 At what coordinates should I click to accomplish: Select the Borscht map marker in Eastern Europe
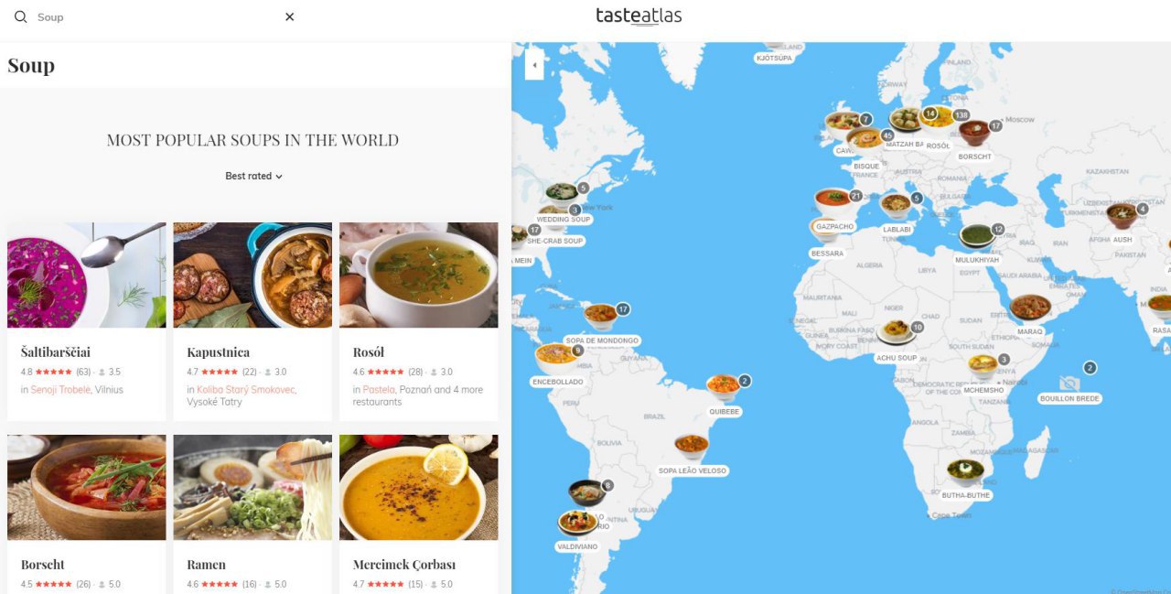point(973,132)
